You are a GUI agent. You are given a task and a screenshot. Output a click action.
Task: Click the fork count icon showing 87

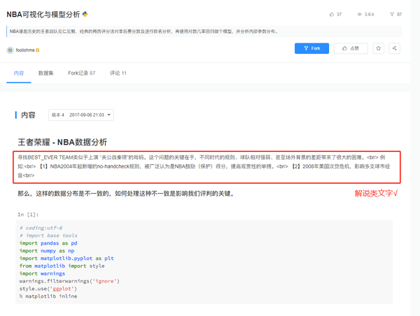coord(392,15)
